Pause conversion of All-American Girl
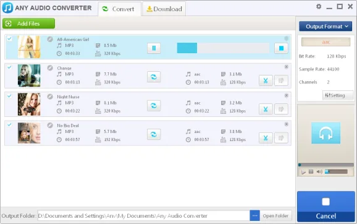This screenshot has height=224, width=357. (x=154, y=48)
